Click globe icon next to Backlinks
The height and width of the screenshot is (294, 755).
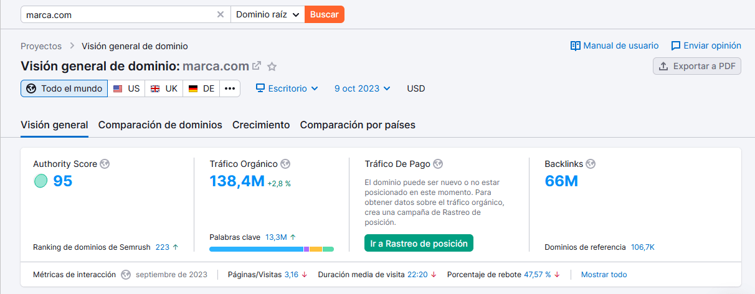[591, 164]
